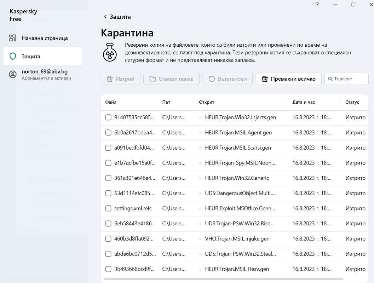Click HEUR:Trojan.MSIL.Hesv.gen detection text

pos(237,269)
